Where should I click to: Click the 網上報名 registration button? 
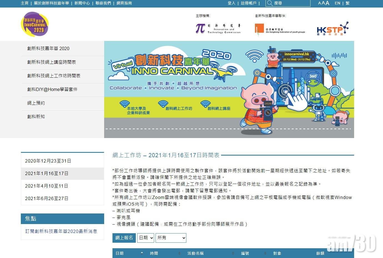click(x=124, y=238)
